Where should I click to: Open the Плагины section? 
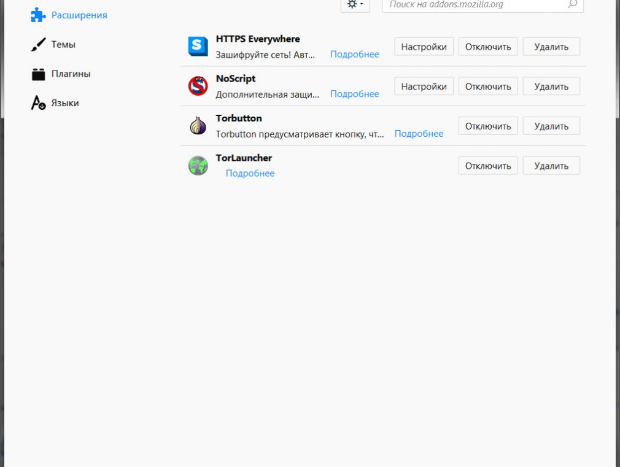coord(61,74)
